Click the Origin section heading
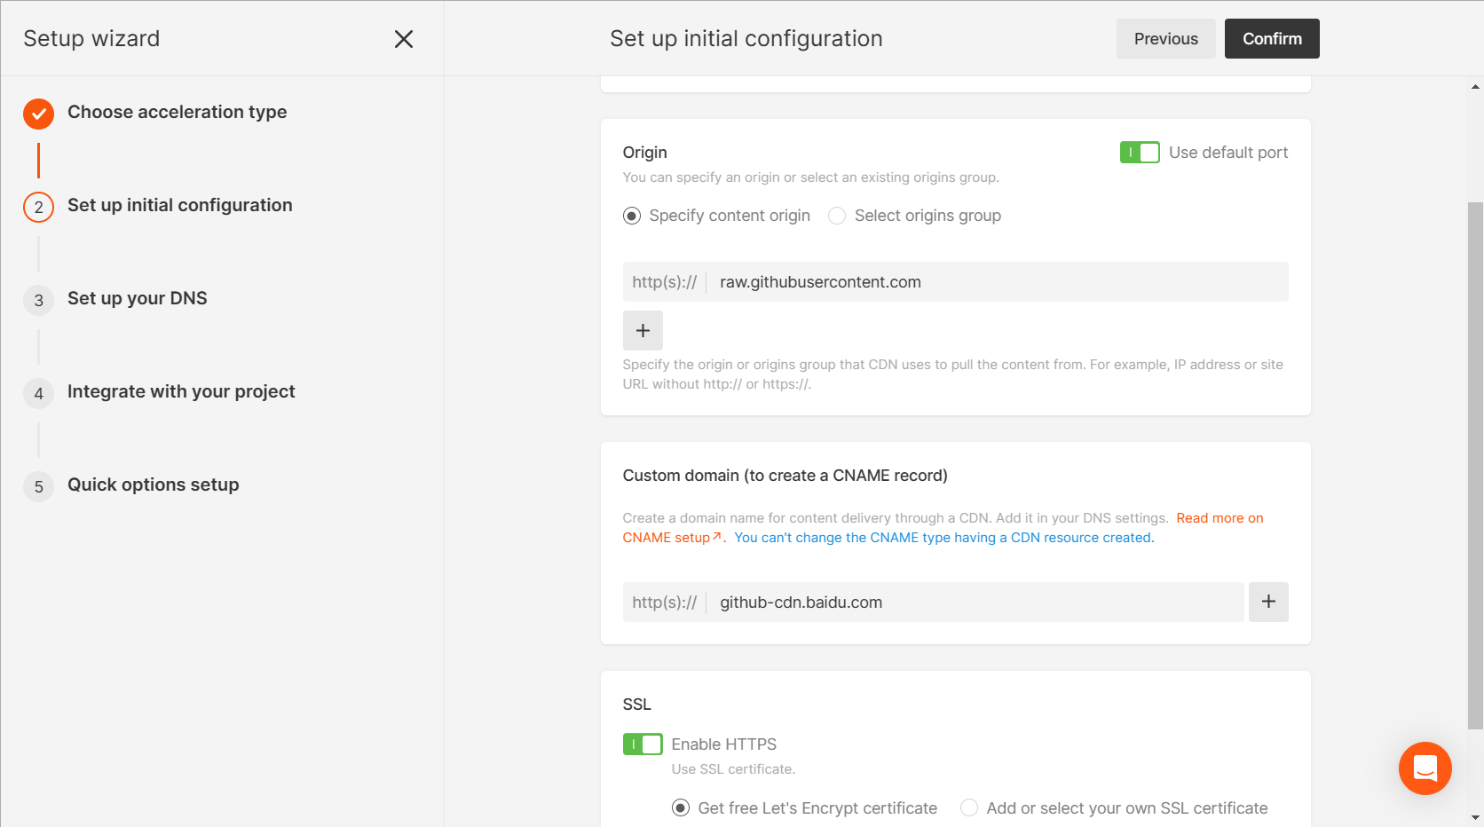 [x=644, y=153]
